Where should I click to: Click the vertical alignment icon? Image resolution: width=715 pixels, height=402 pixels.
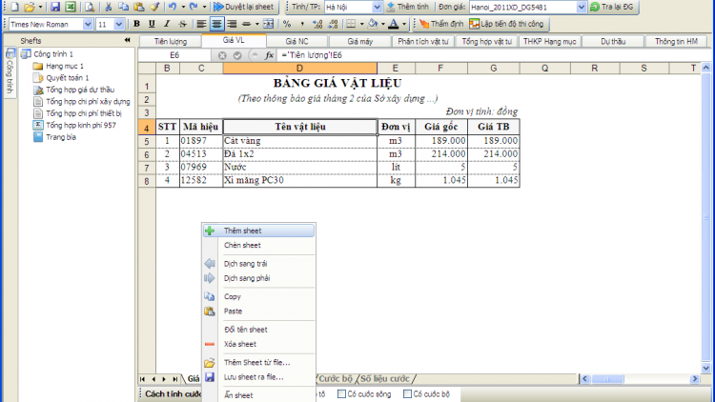point(246,24)
